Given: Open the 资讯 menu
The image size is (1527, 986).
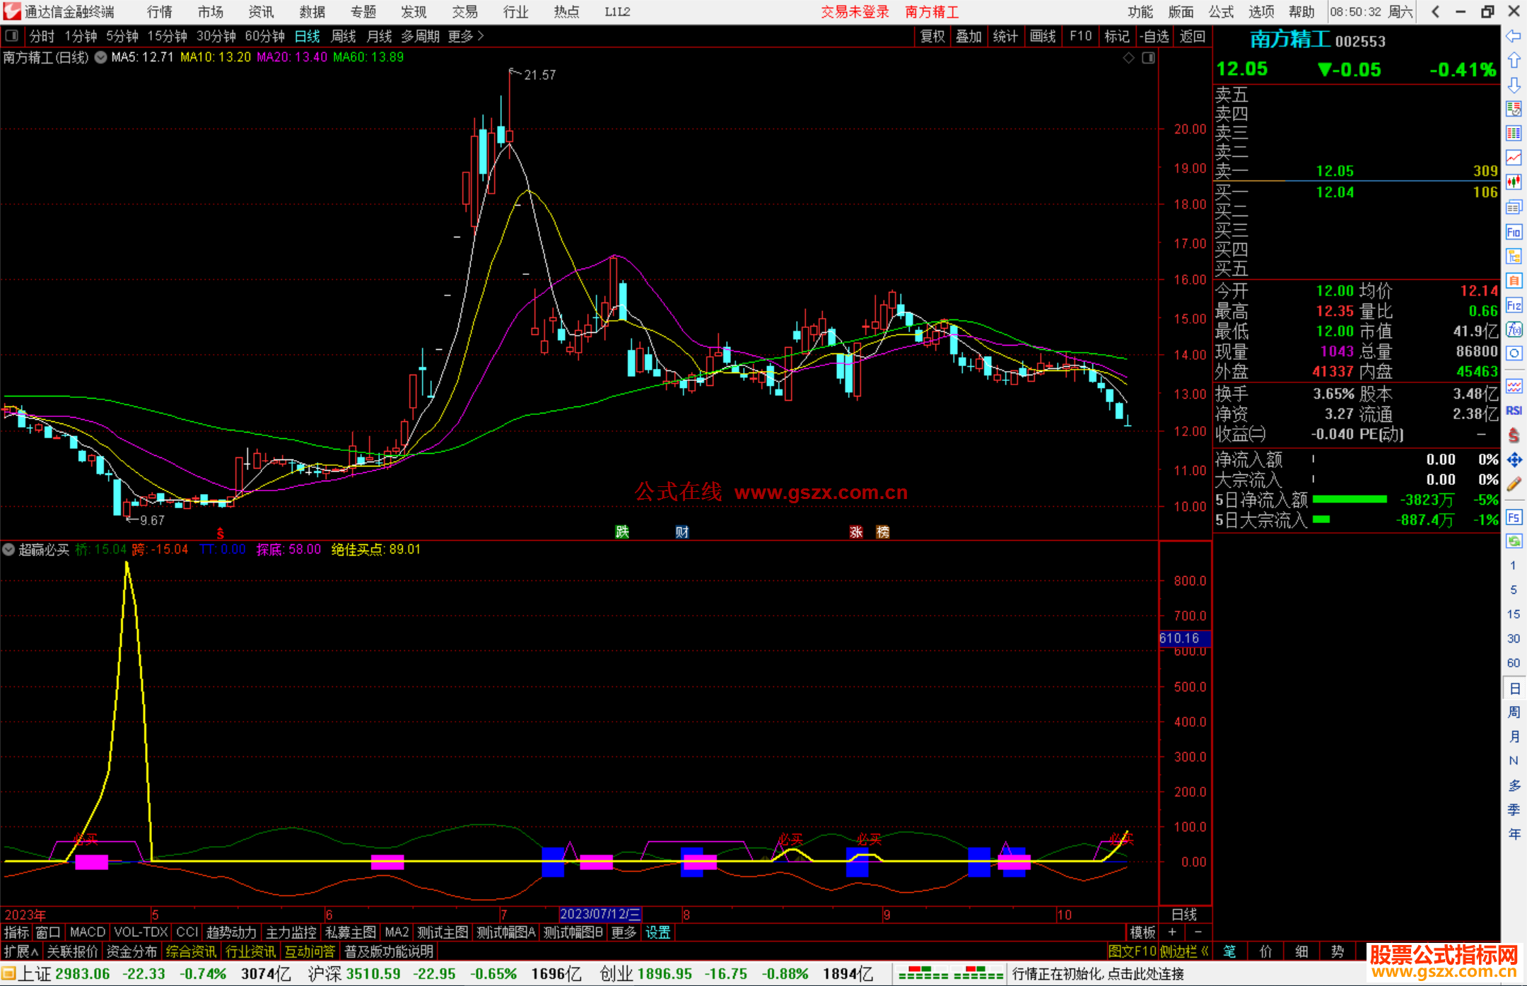Looking at the screenshot, I should click(x=262, y=12).
